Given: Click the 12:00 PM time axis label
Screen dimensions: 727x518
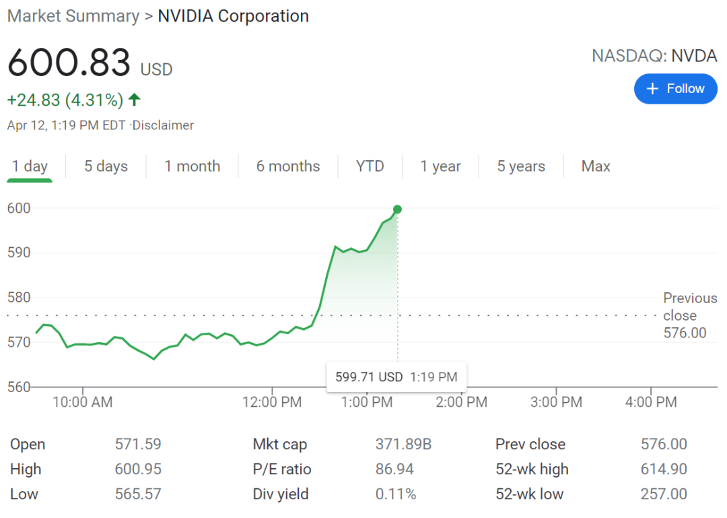Looking at the screenshot, I should pyautogui.click(x=272, y=403).
